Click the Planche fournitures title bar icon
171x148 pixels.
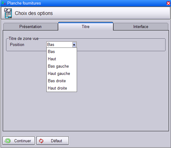coord(4,3)
